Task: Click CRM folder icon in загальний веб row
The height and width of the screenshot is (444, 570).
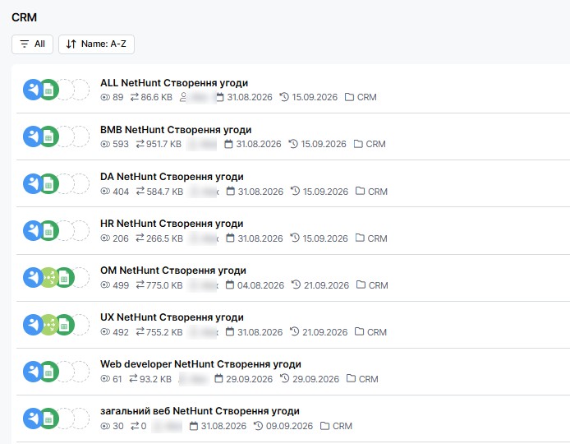Action: (324, 426)
